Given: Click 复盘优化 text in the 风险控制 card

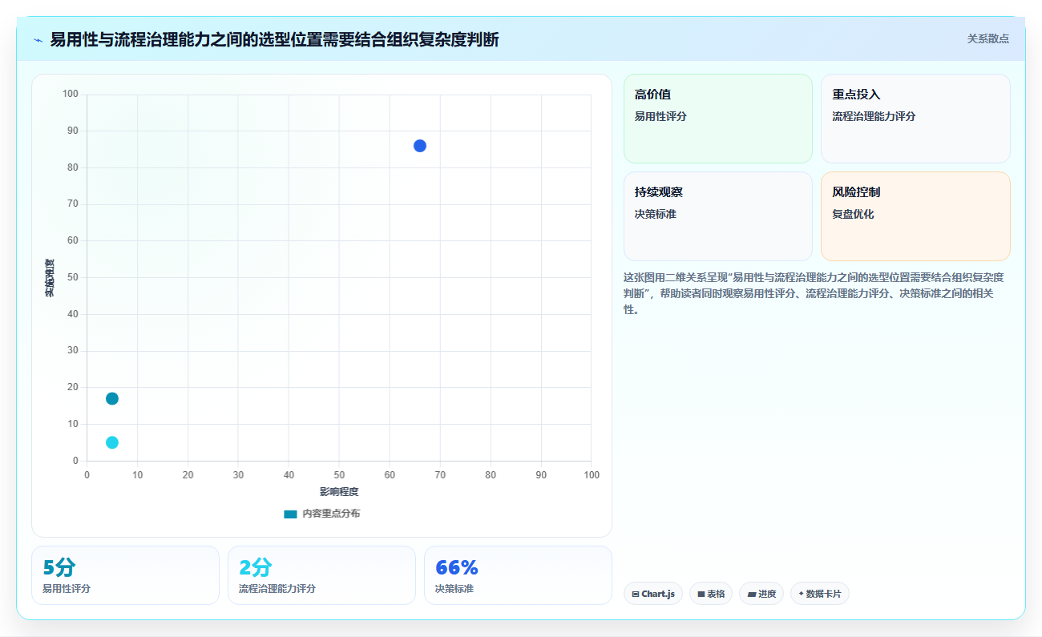Looking at the screenshot, I should [853, 214].
